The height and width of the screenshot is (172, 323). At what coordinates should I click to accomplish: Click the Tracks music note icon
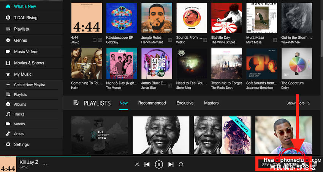8,114
